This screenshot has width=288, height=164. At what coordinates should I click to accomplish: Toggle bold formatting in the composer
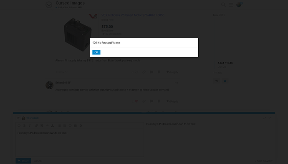click(25, 126)
